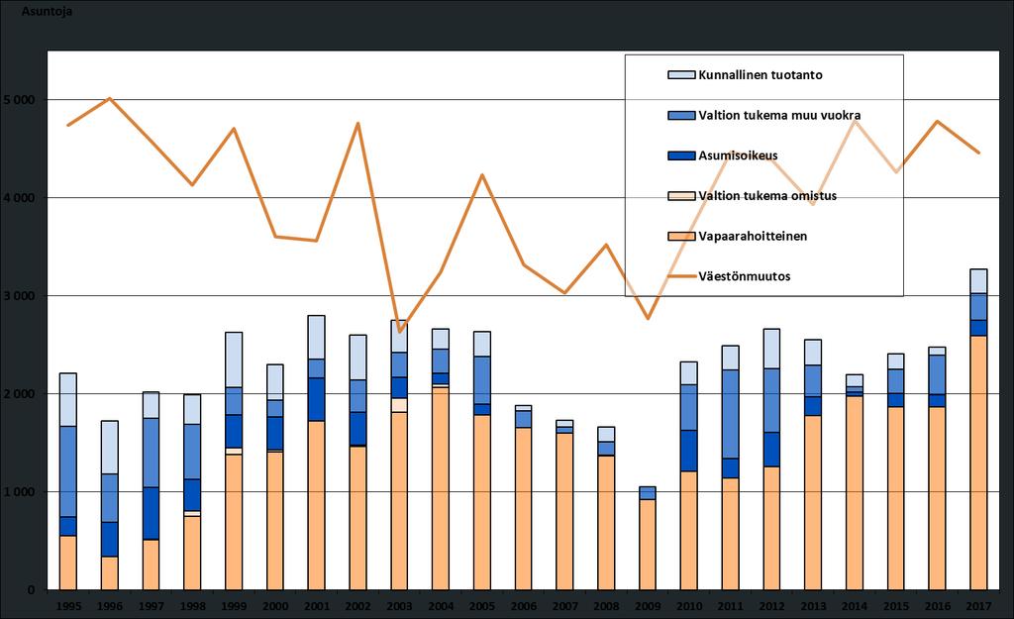Click the 2015 x-axis year label
1014x619 pixels.
click(895, 607)
